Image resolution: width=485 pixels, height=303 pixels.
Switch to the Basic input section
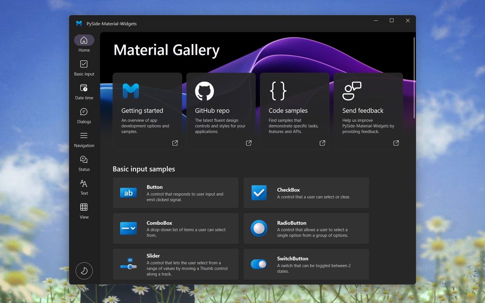[x=84, y=68]
